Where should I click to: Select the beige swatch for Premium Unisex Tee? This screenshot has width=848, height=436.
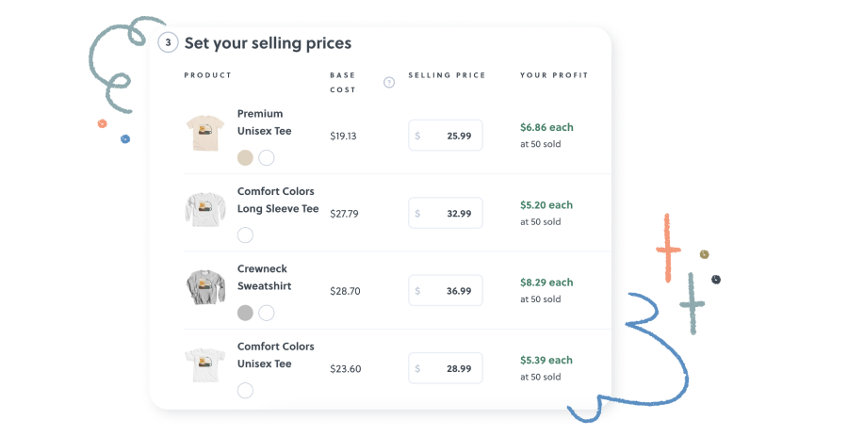[x=245, y=157]
